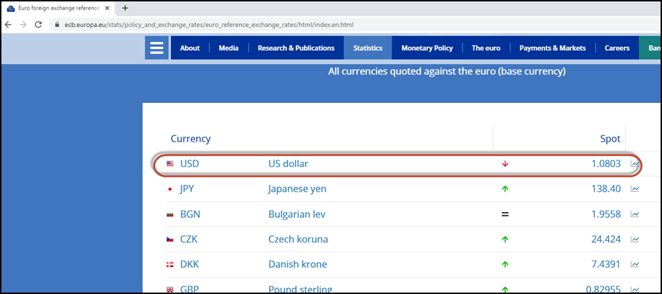
Task: Open chart icon for Bulgarian lev
Action: (634, 214)
